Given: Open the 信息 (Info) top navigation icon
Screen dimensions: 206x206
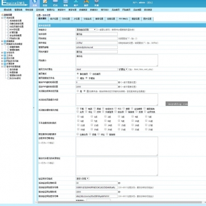Looking at the screenshot, I should (45, 3).
